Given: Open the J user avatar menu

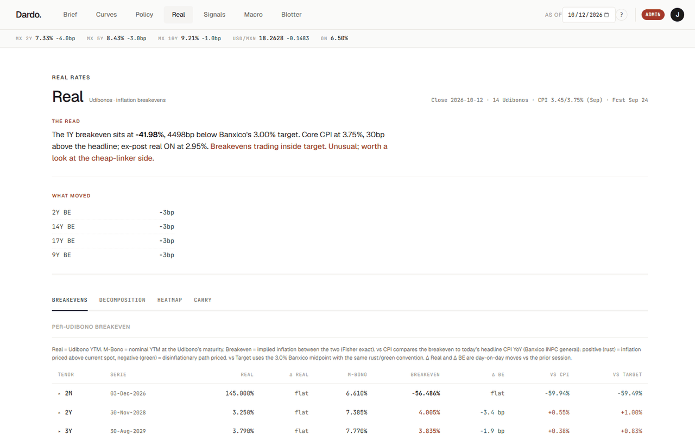Looking at the screenshot, I should (677, 15).
